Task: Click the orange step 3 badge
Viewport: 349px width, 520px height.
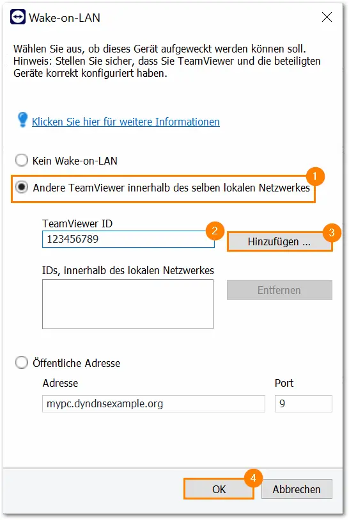Action: pos(332,232)
